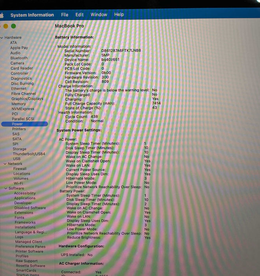
Task: Select the highlighted Power item
Action: [x=24, y=124]
